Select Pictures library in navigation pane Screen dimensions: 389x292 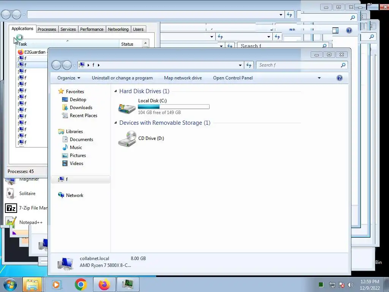(x=74, y=156)
